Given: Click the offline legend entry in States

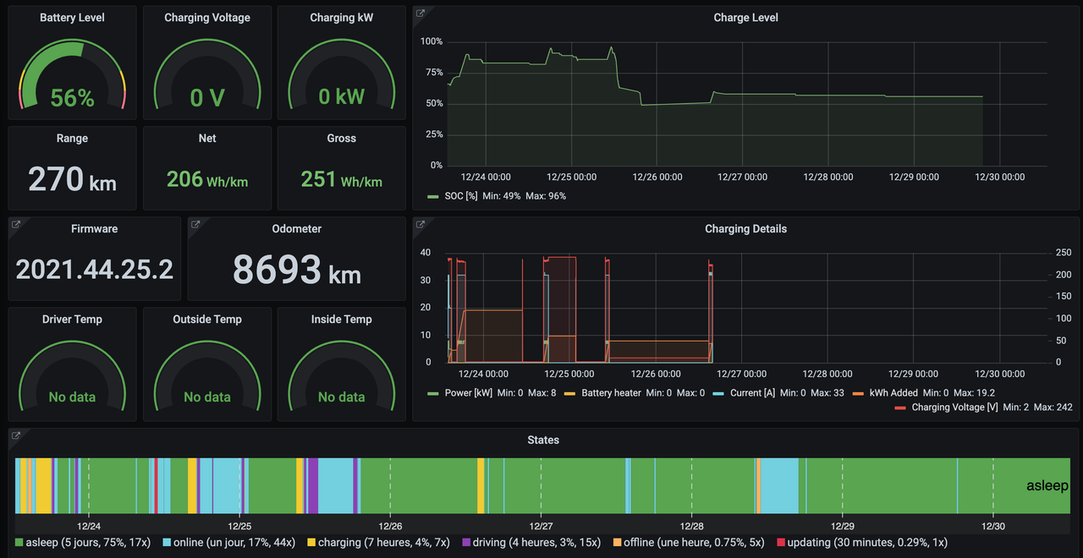Looking at the screenshot, I should [x=689, y=542].
